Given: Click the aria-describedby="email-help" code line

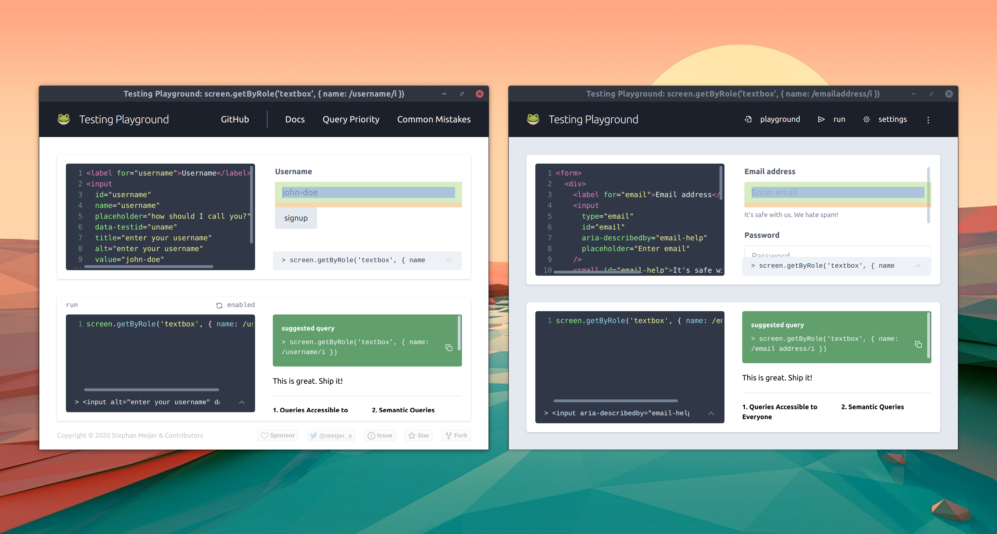Looking at the screenshot, I should tap(644, 238).
